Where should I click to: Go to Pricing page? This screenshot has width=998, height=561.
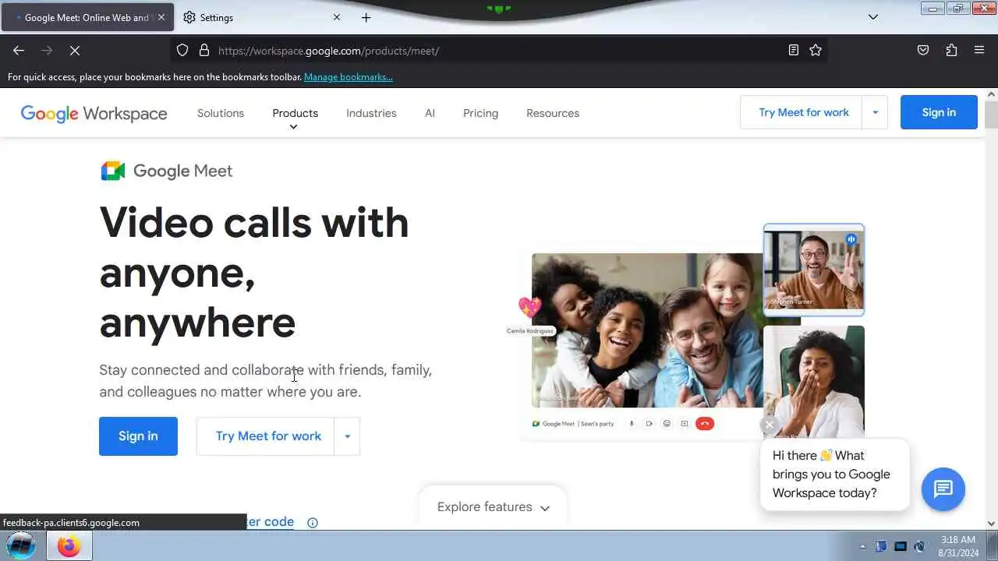point(480,113)
